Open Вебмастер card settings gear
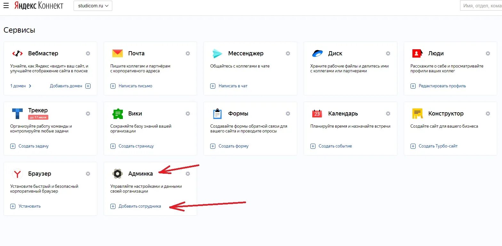The width and height of the screenshot is (502, 246). pos(88,53)
